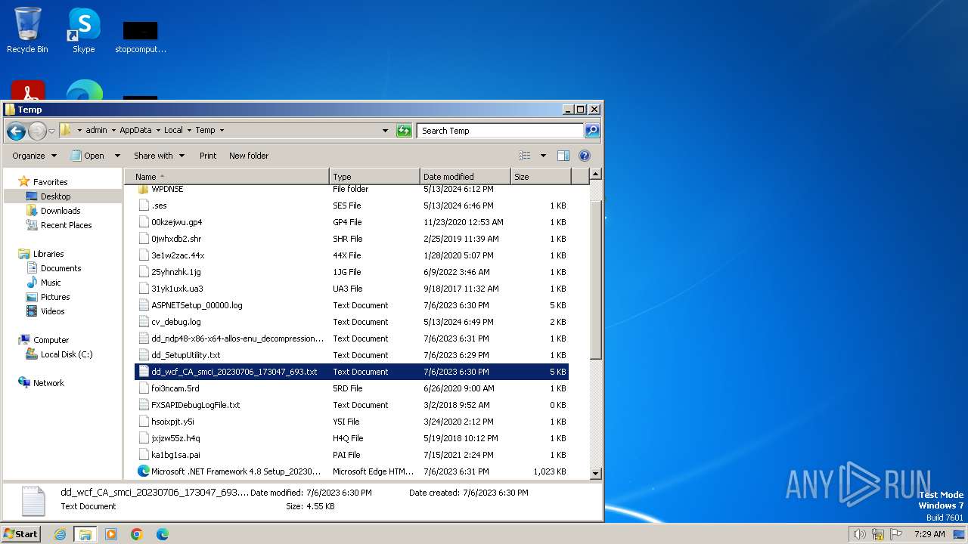
Task: Open the Organize menu
Action: tap(34, 156)
